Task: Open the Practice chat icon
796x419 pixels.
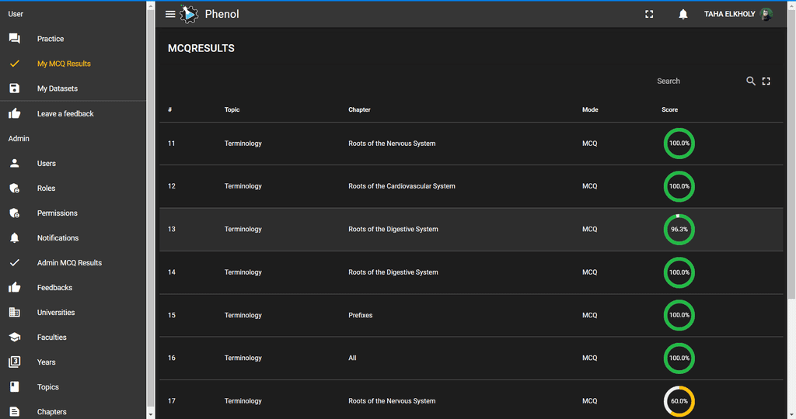Action: point(15,39)
